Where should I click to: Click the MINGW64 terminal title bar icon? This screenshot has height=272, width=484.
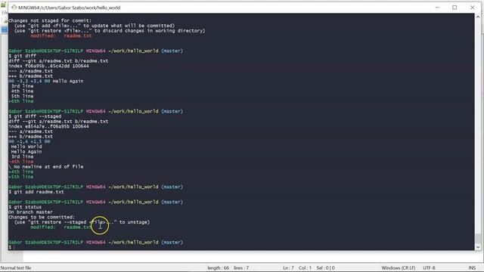pos(14,8)
